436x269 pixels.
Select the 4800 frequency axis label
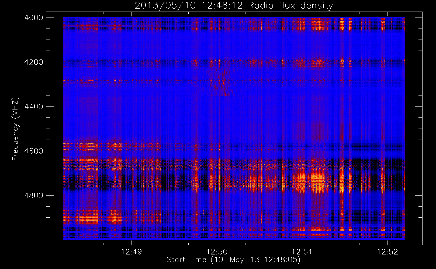(x=34, y=196)
